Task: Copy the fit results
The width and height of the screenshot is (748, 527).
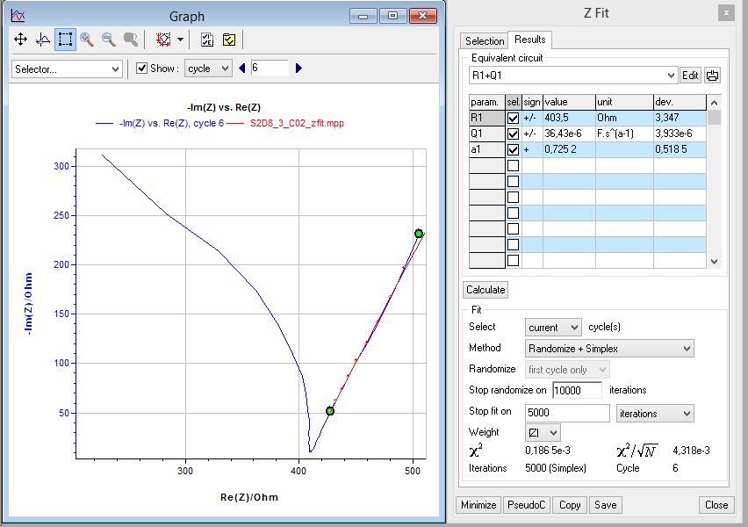Action: coord(570,505)
